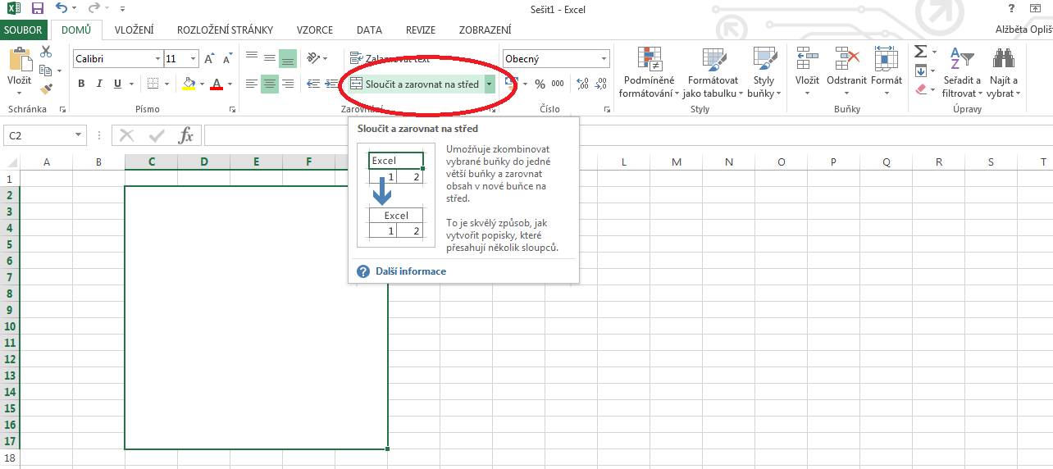Image resolution: width=1053 pixels, height=469 pixels.
Task: Expand the Sloučit a zarovnat na střed arrow
Action: (489, 84)
